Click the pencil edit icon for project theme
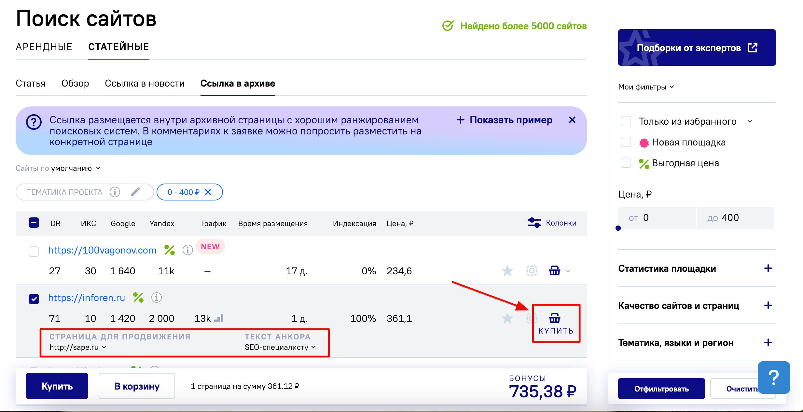 click(x=135, y=192)
